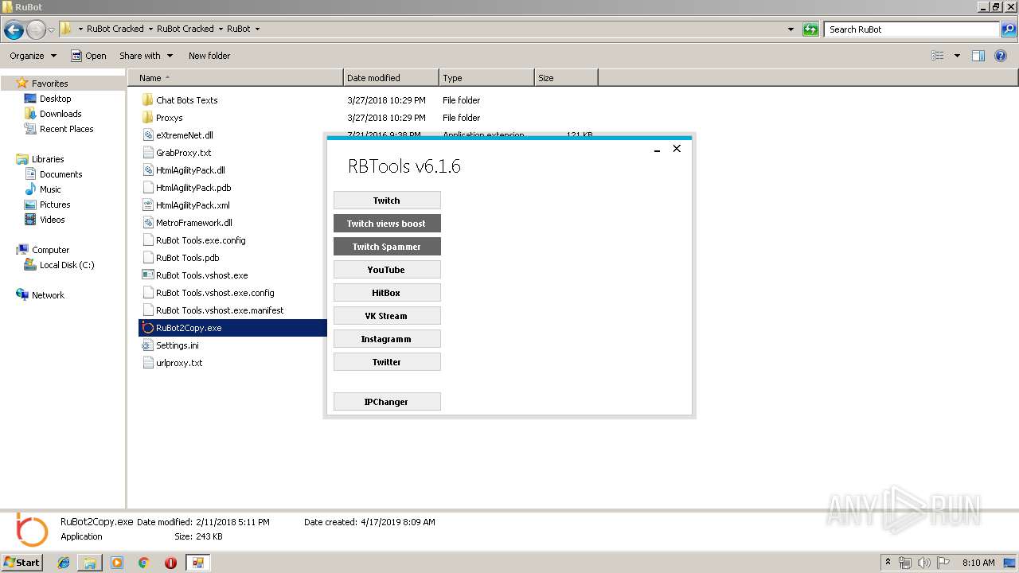Choose the YouTube button in RBTools
Viewport: 1019px width, 573px height.
tap(387, 270)
